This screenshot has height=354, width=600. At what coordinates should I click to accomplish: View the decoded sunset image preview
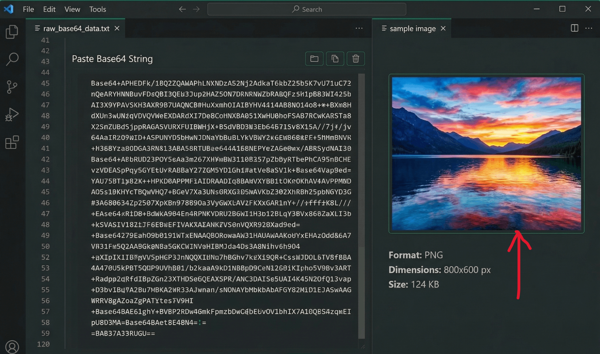[486, 154]
